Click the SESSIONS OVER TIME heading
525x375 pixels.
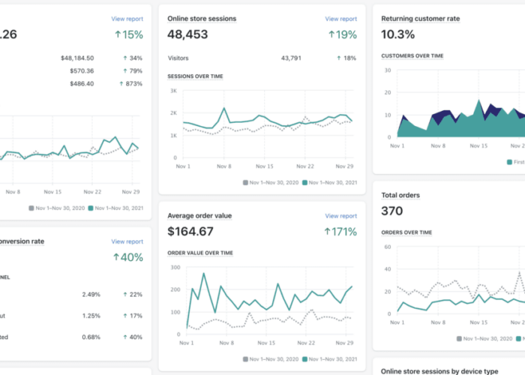(x=195, y=76)
